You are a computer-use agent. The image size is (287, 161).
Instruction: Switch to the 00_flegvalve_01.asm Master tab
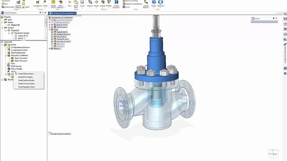point(62,13)
